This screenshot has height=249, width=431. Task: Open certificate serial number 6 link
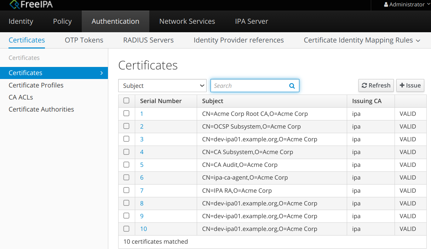click(142, 177)
